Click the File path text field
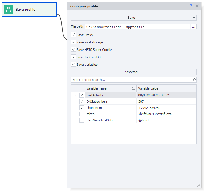 [137, 27]
